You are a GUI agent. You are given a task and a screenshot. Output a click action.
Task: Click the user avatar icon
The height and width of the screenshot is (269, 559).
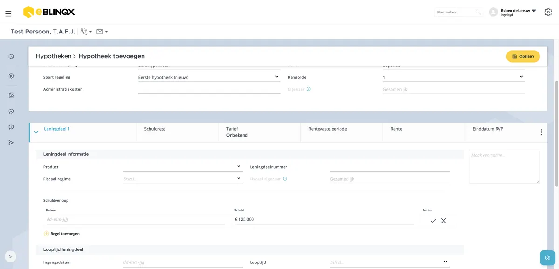tap(493, 12)
